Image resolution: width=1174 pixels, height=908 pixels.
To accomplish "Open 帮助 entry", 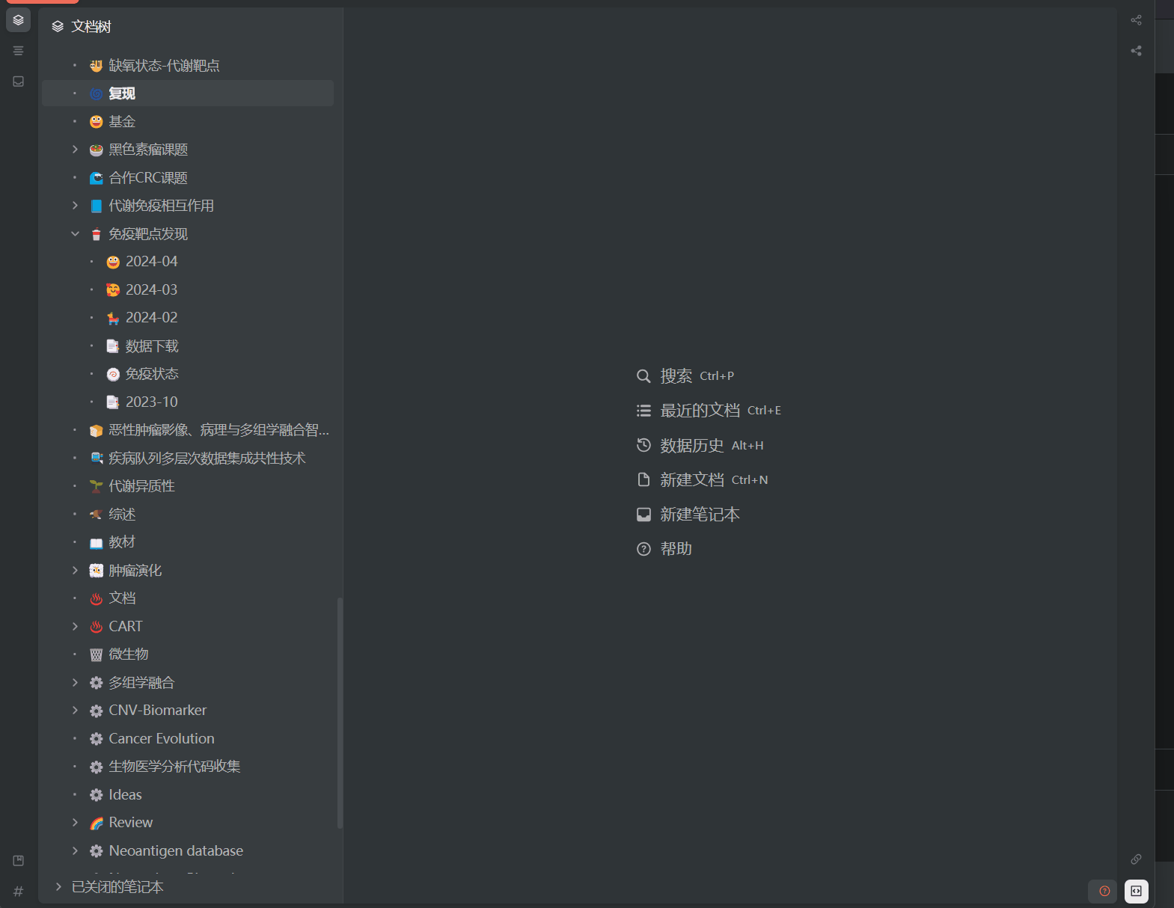I will click(664, 549).
